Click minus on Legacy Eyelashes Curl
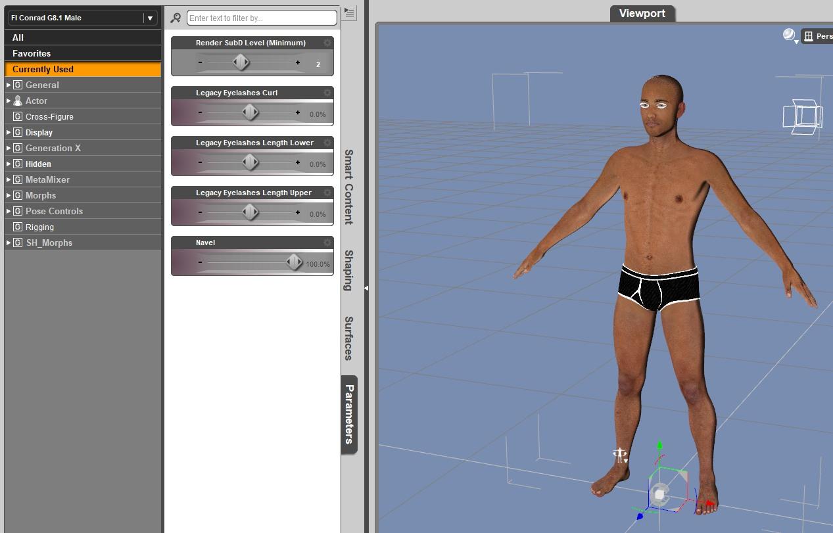This screenshot has height=533, width=833. (201, 112)
